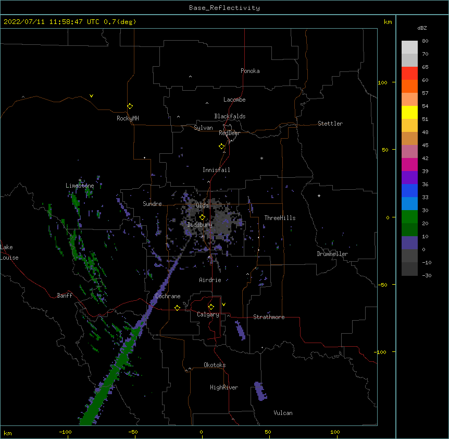449x439 pixels.
Task: Pick the yellow diamond marker below Cochrane
Action: click(x=177, y=308)
